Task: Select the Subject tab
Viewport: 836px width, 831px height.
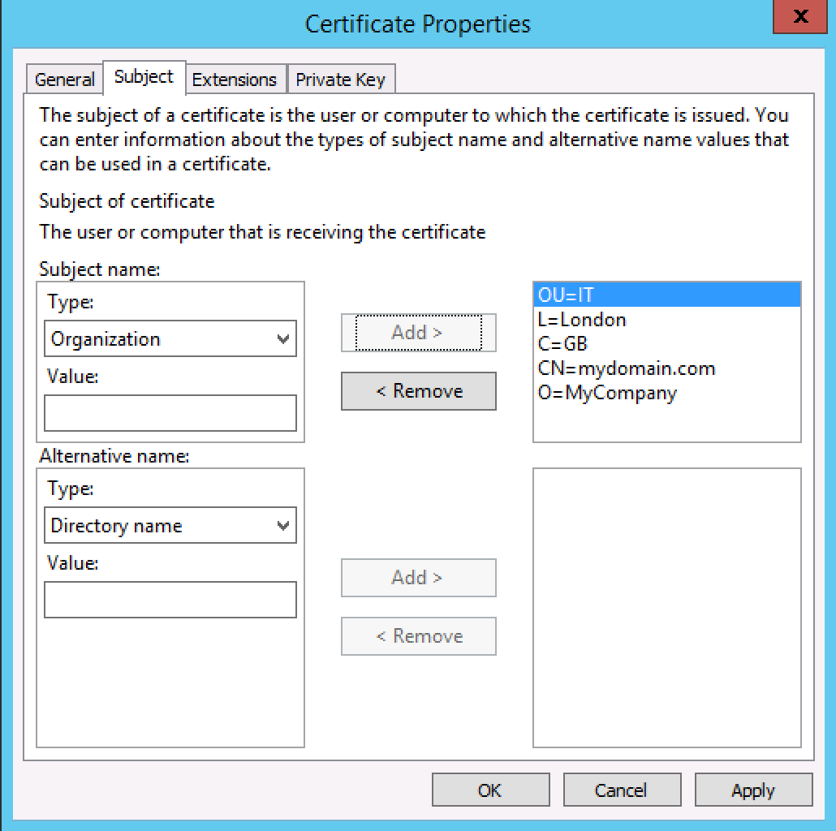Action: [144, 77]
